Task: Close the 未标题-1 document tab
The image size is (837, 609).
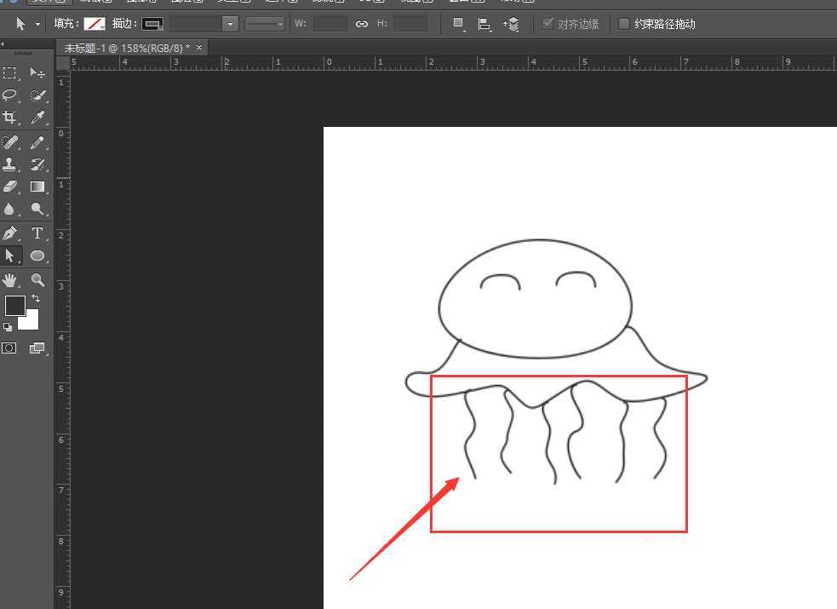Action: pyautogui.click(x=199, y=48)
